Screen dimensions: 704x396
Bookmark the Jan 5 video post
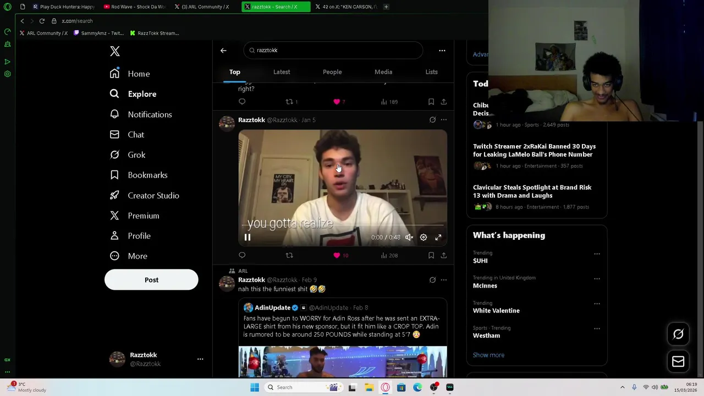pyautogui.click(x=431, y=255)
